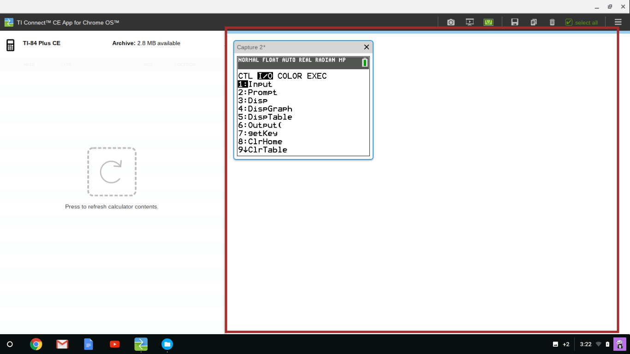Open the presentation mode icon
The height and width of the screenshot is (354, 630).
pos(470,22)
